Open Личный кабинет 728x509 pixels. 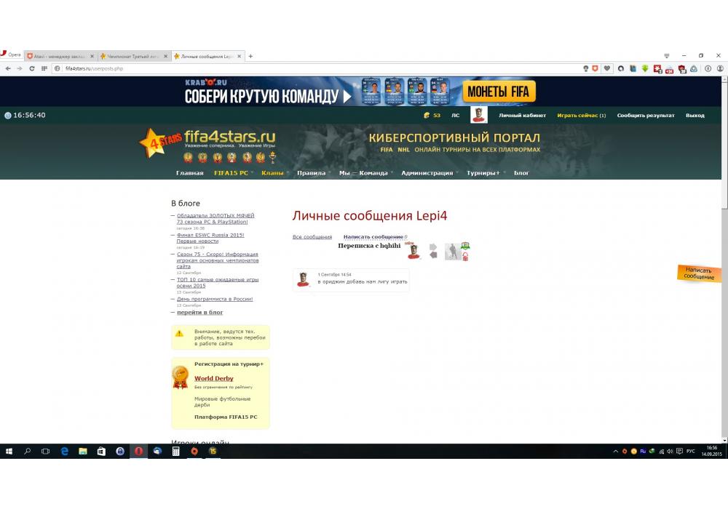pyautogui.click(x=522, y=116)
